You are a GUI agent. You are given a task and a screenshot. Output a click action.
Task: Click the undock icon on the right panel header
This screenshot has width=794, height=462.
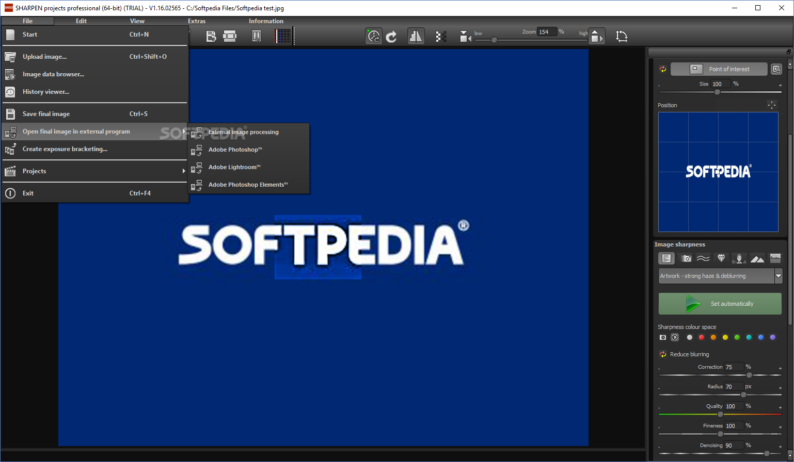click(x=788, y=52)
